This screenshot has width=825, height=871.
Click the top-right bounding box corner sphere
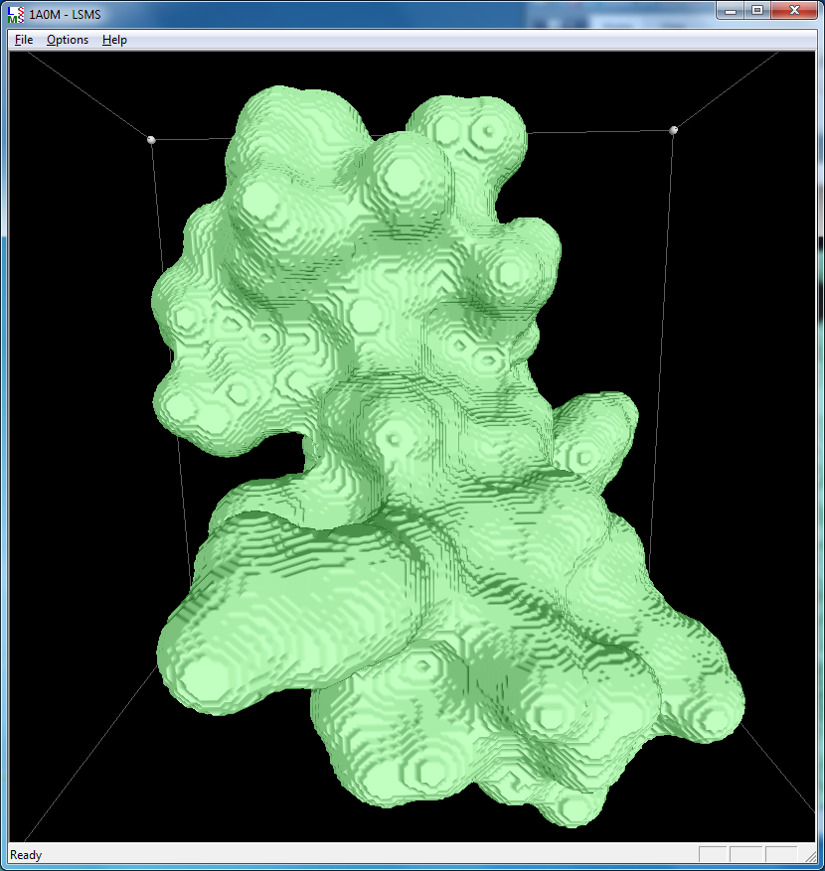click(674, 130)
